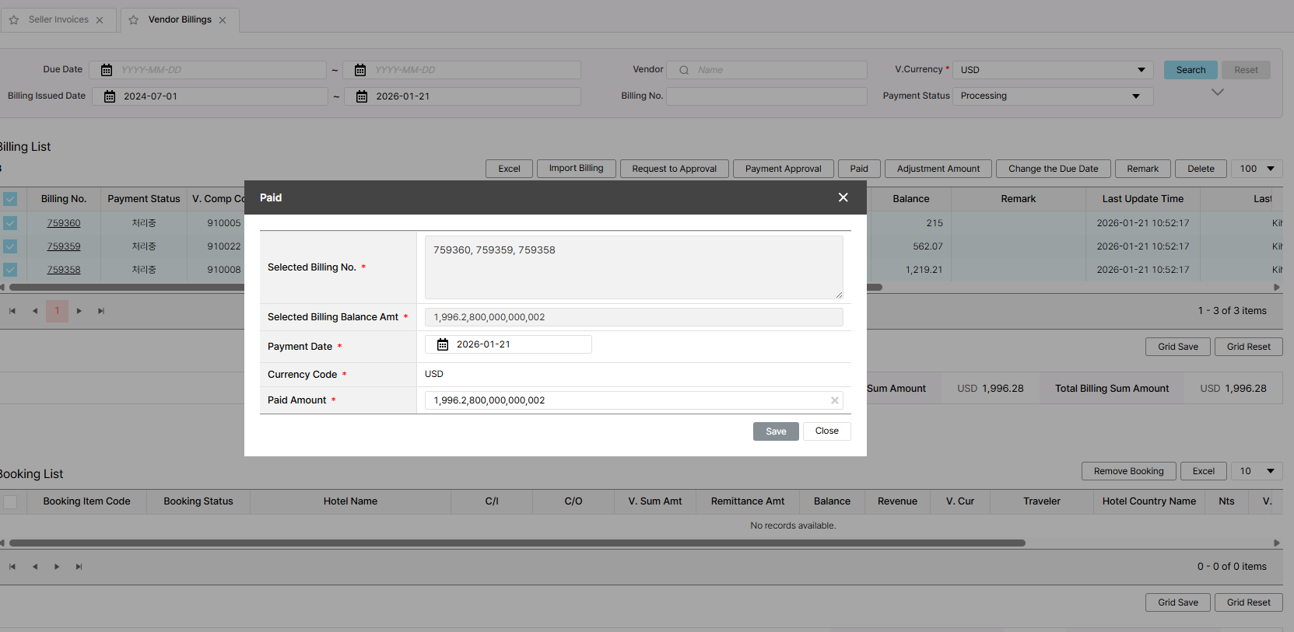This screenshot has height=632, width=1294.
Task: Select the Vendor Billings tab
Action: [180, 19]
